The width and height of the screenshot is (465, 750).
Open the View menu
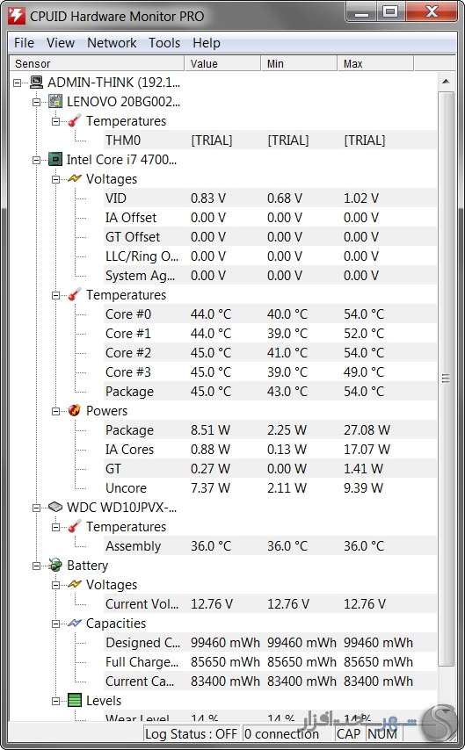61,43
